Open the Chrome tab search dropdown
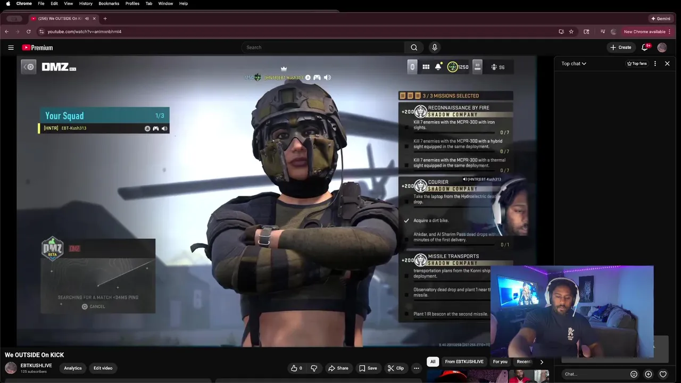The height and width of the screenshot is (383, 681). pyautogui.click(x=15, y=19)
